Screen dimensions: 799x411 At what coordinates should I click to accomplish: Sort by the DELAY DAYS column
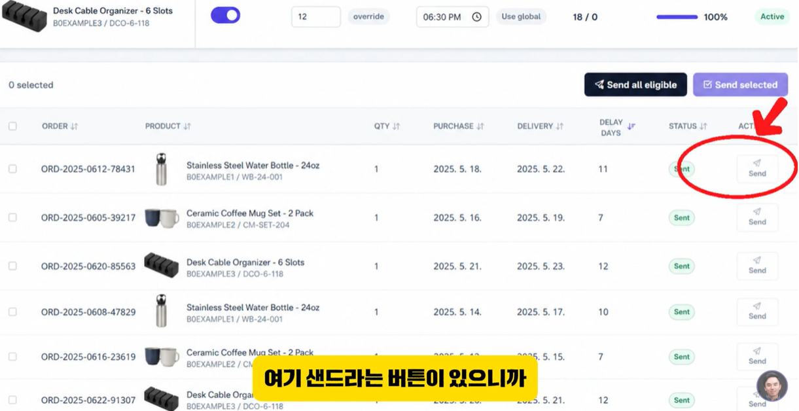(x=617, y=127)
